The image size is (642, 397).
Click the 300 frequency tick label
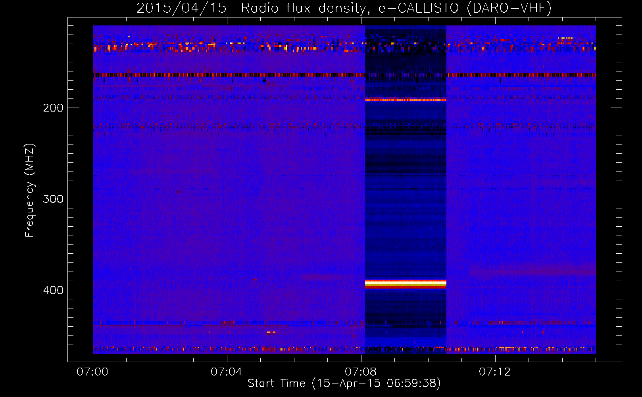pyautogui.click(x=53, y=199)
